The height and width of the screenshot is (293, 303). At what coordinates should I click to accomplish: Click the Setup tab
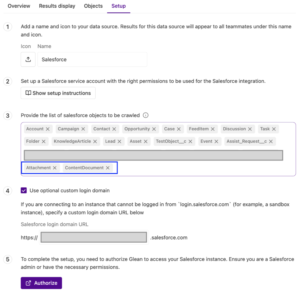(119, 6)
